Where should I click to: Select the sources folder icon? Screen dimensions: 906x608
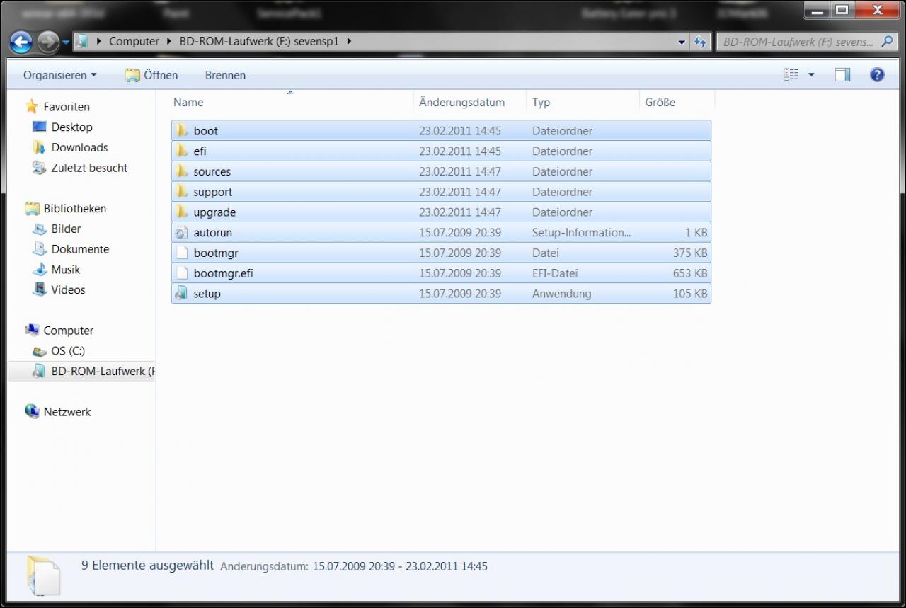tap(182, 171)
